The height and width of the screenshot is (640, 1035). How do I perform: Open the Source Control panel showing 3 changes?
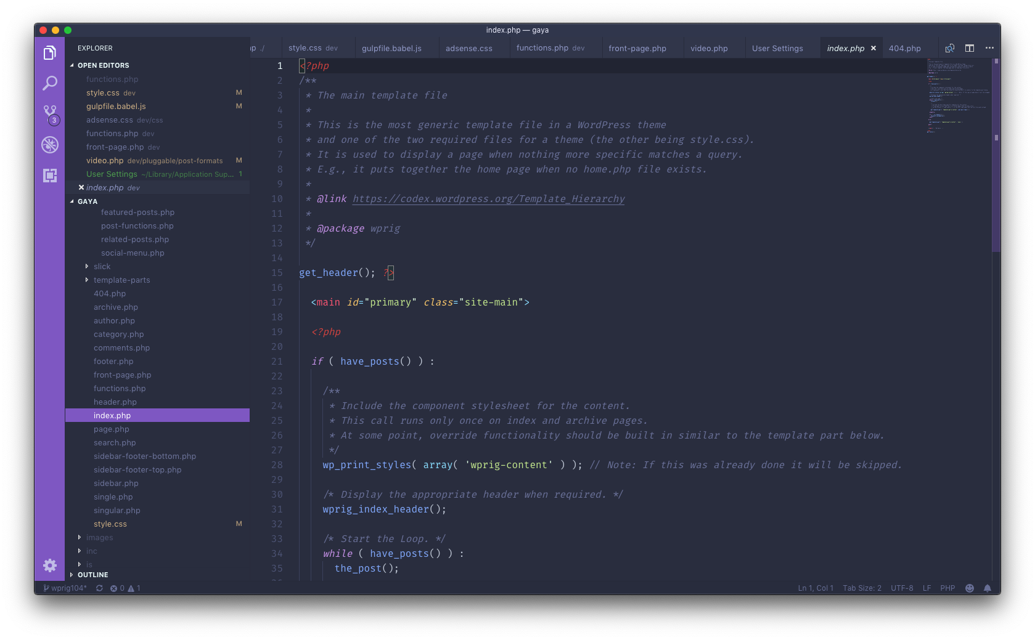coord(50,113)
